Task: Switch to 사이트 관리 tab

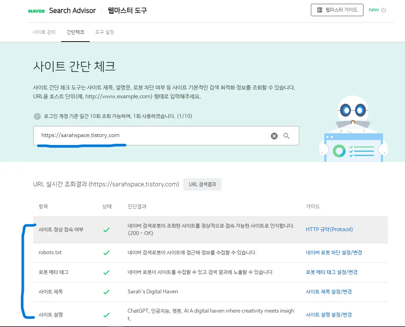Action: 44,32
